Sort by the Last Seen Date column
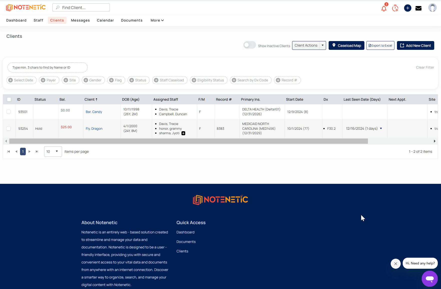Viewport: 441px width, 289px height. 362,99
